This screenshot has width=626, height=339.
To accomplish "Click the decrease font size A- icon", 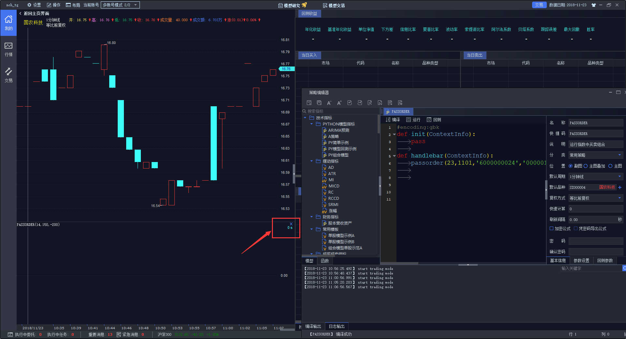I will click(329, 103).
